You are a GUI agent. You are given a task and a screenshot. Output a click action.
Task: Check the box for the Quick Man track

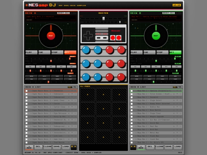(x=131, y=123)
